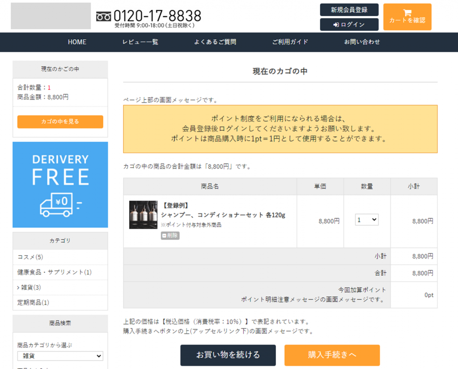Image resolution: width=458 pixels, height=369 pixels.
Task: Click the shopping cart icon at top
Action: coord(407,13)
